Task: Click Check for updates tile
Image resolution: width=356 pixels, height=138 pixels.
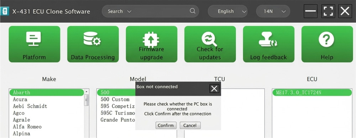Action: (210, 44)
